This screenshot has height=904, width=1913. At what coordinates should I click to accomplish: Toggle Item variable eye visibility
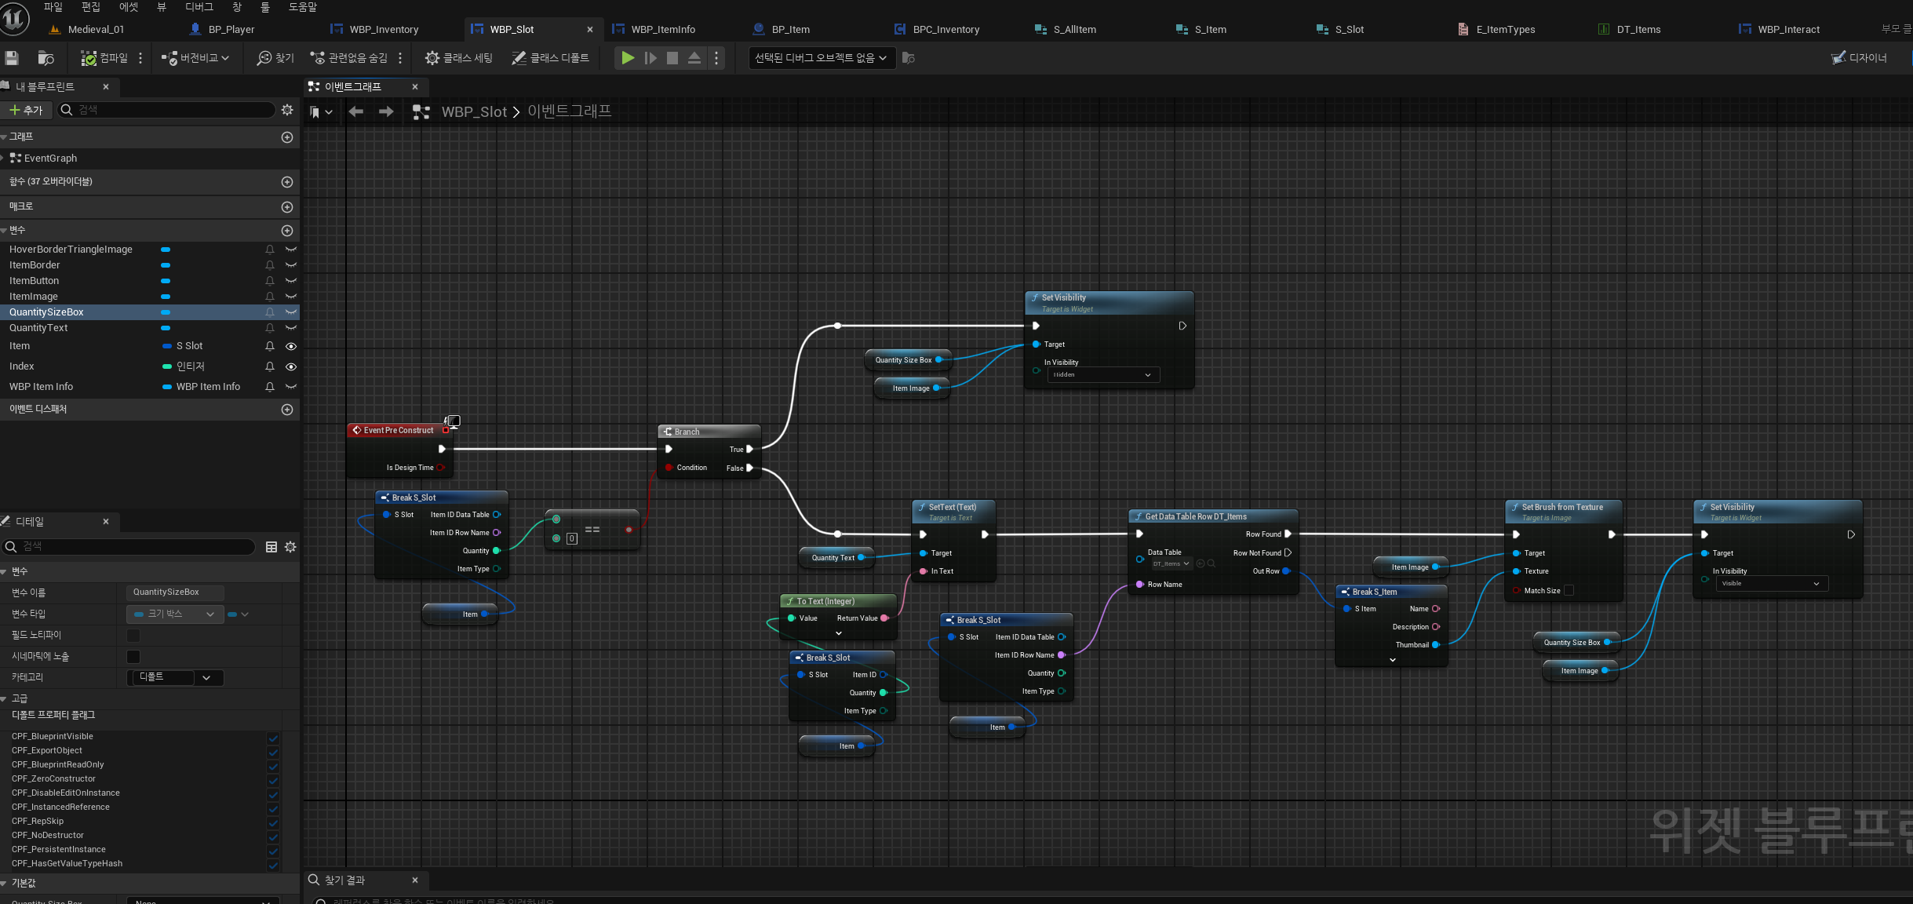[x=291, y=346]
